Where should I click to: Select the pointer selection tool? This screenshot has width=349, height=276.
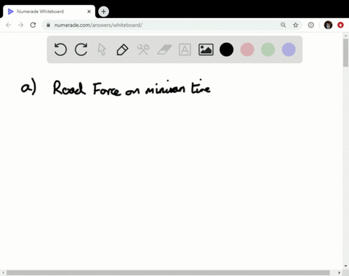coord(102,49)
